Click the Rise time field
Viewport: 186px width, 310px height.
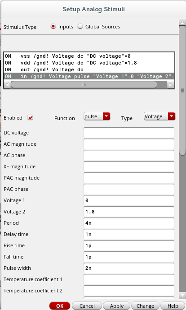(x=129, y=245)
